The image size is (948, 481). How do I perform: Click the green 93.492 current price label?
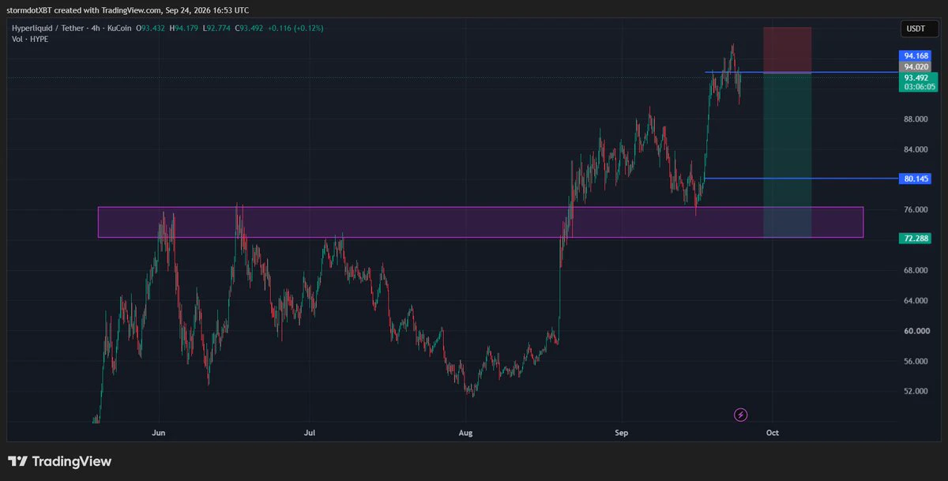coord(916,77)
